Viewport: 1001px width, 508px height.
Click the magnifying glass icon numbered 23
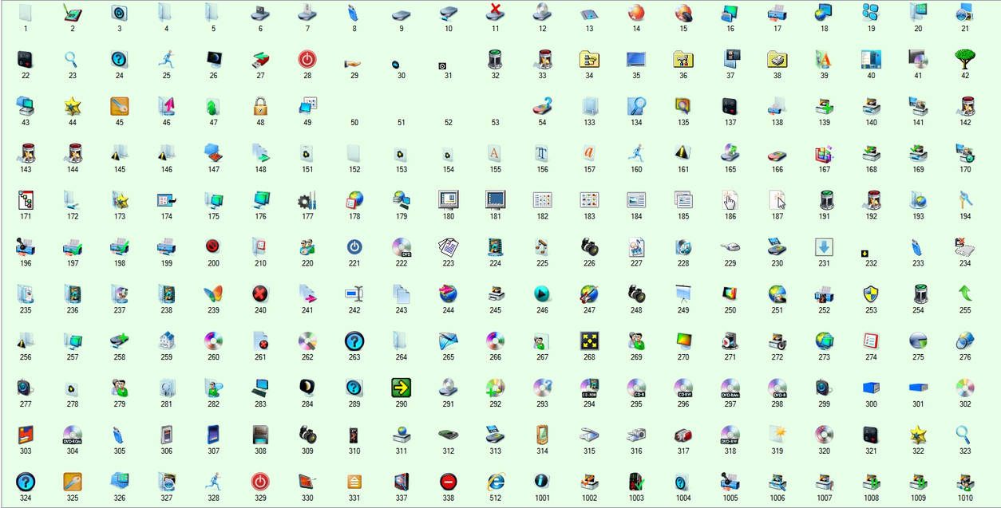72,59
